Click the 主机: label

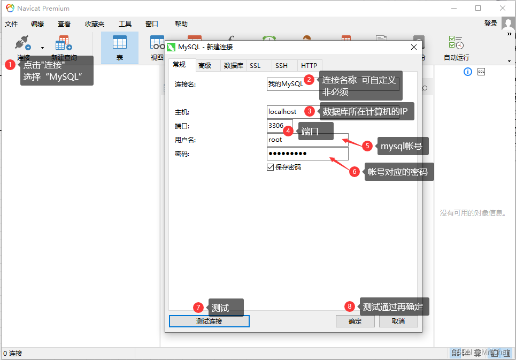pos(182,112)
